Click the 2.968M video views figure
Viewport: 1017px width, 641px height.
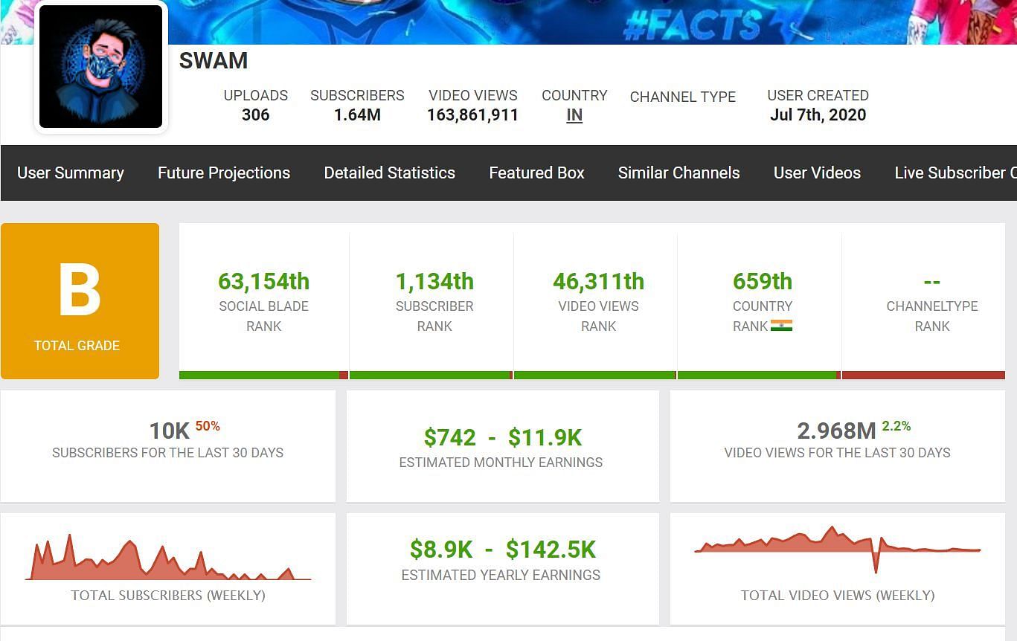pos(836,431)
